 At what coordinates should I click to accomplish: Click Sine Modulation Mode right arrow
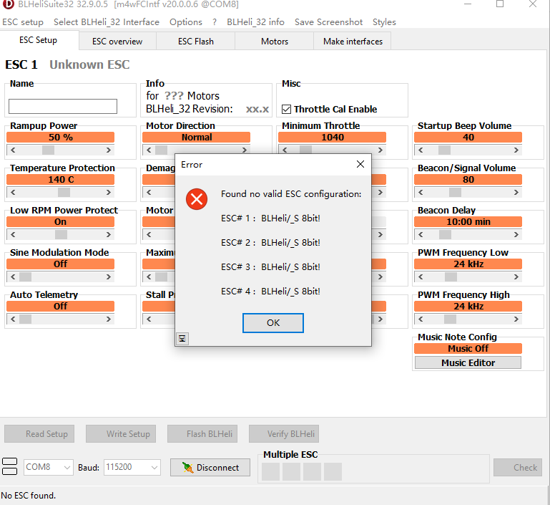[x=109, y=276]
